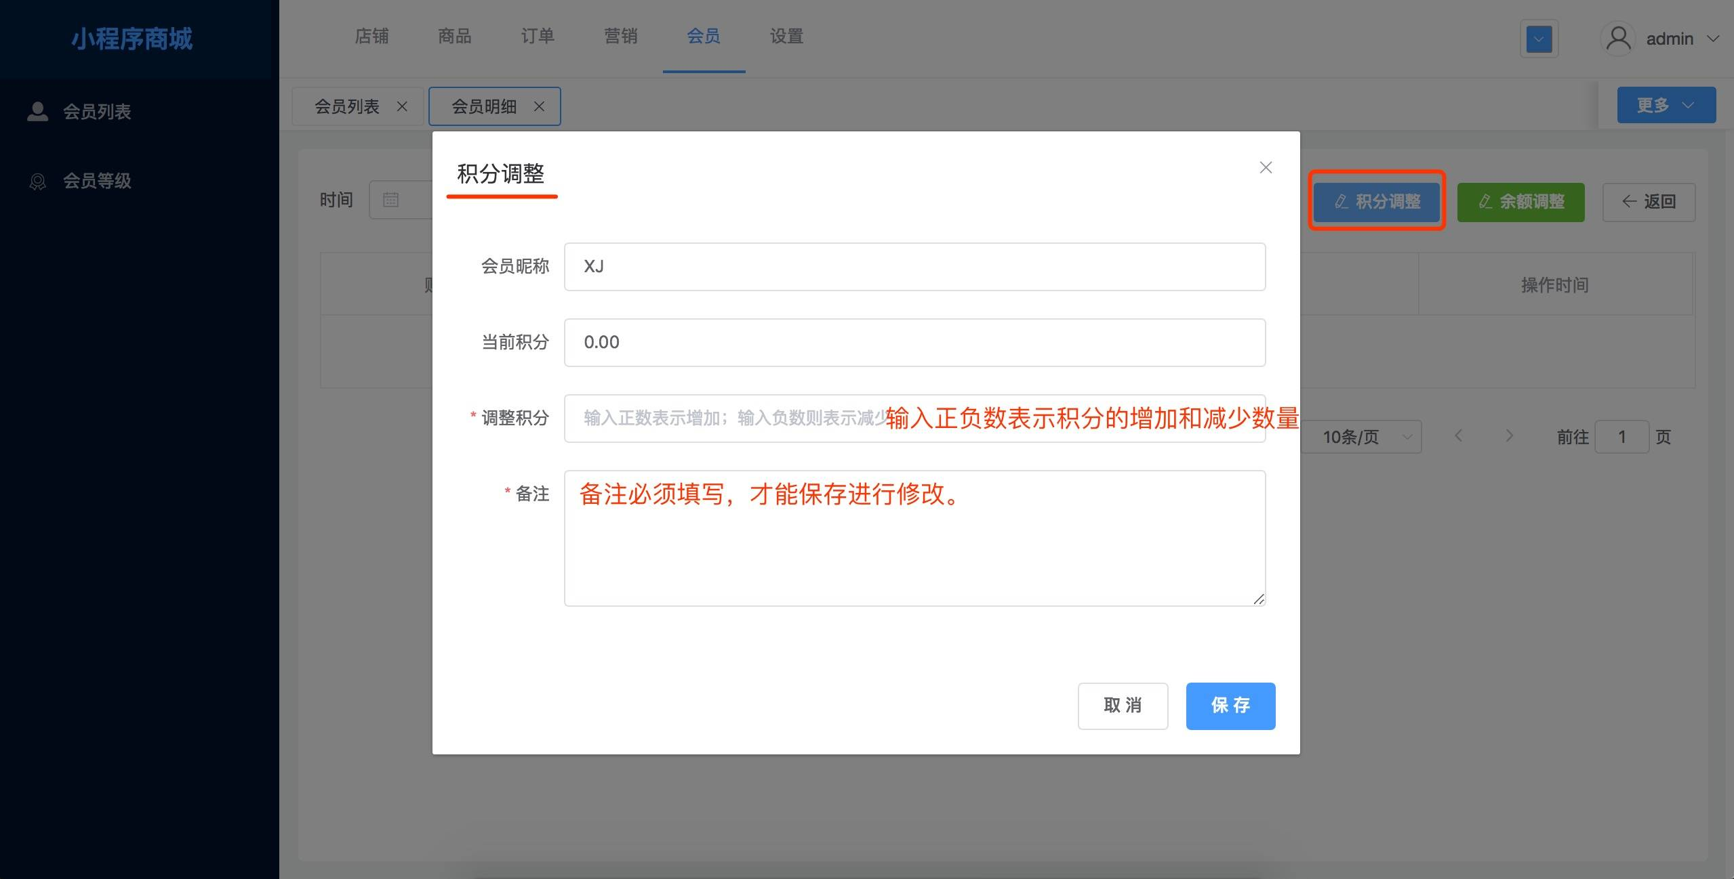This screenshot has width=1734, height=879.
Task: Click the 取消 button
Action: coord(1123,706)
